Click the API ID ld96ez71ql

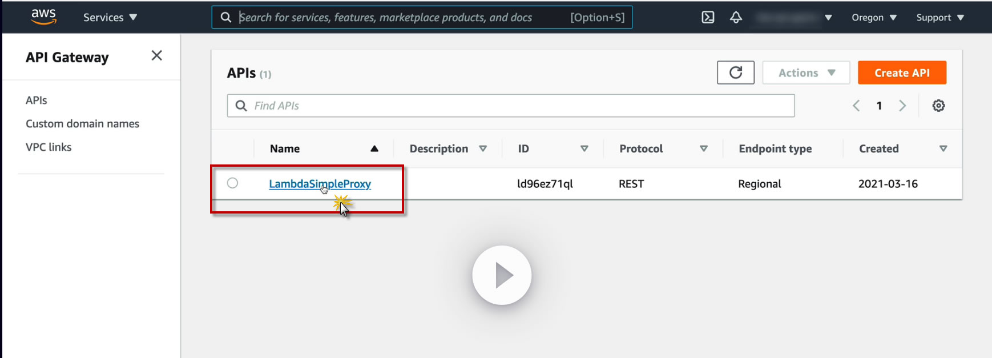[x=545, y=184]
